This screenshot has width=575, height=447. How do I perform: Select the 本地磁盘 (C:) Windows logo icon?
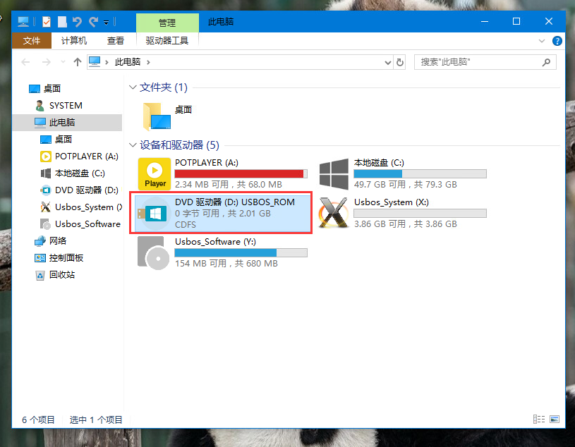334,173
